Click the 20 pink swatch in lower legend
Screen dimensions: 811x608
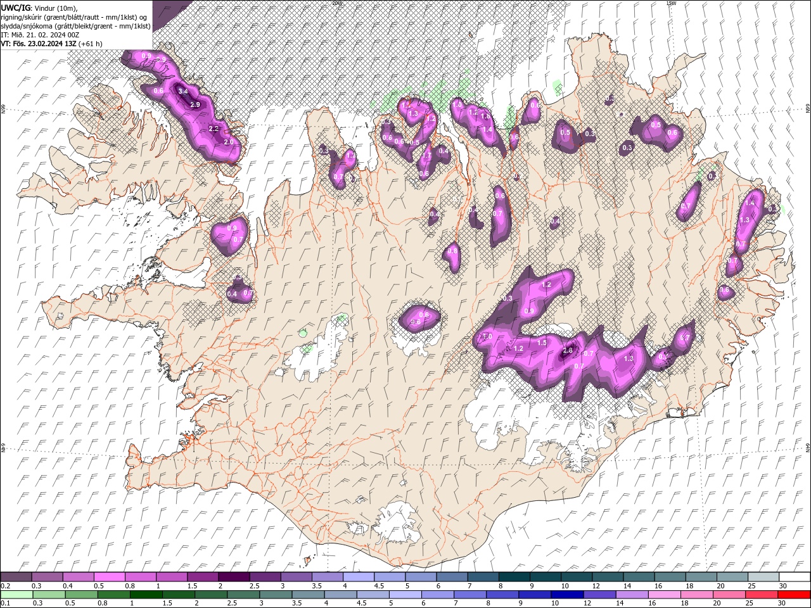[729, 595]
